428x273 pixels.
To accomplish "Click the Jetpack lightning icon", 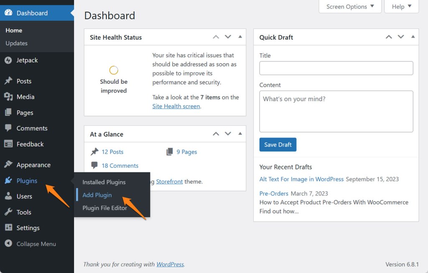I will click(8, 60).
